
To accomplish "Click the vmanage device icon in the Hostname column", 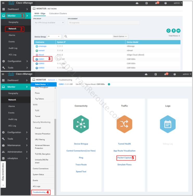I will [37, 46].
